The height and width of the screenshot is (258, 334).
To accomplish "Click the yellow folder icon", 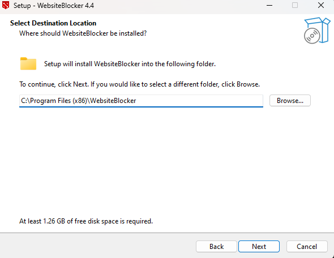I will click(x=28, y=63).
